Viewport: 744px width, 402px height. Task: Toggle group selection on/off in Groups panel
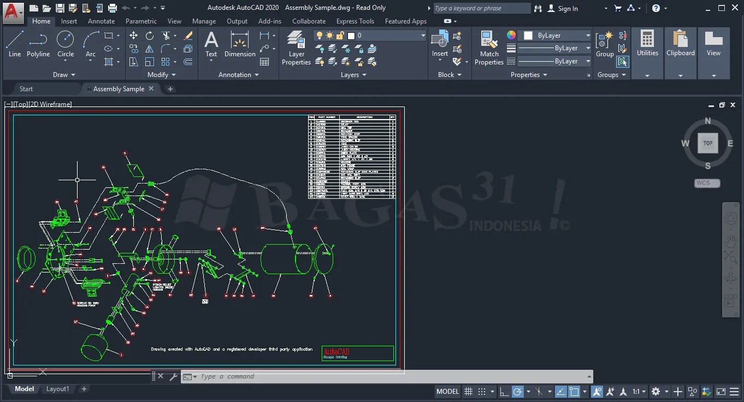623,62
